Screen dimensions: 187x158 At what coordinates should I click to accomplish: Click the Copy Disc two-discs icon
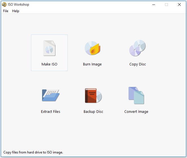(x=137, y=48)
